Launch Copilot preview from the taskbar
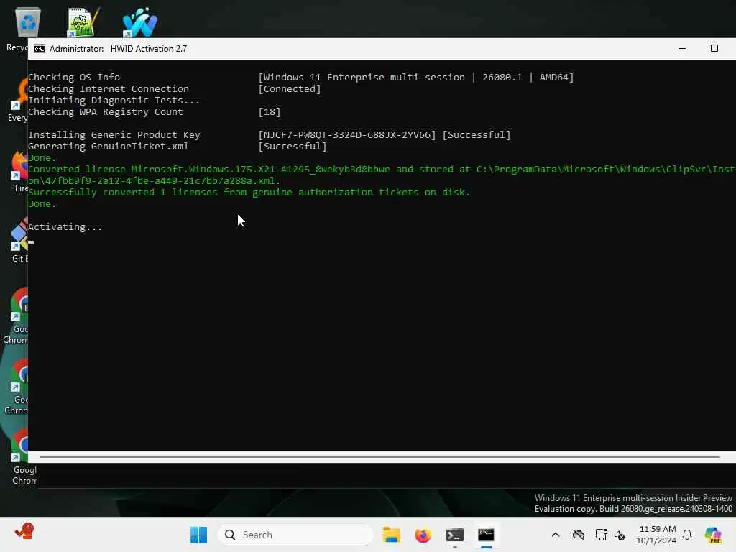 pos(713,535)
